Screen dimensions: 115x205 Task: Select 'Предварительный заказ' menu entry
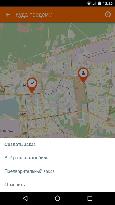(57, 171)
